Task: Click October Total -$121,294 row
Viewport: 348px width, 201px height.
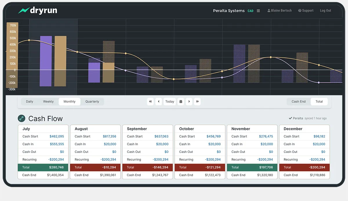Action: pos(200,167)
